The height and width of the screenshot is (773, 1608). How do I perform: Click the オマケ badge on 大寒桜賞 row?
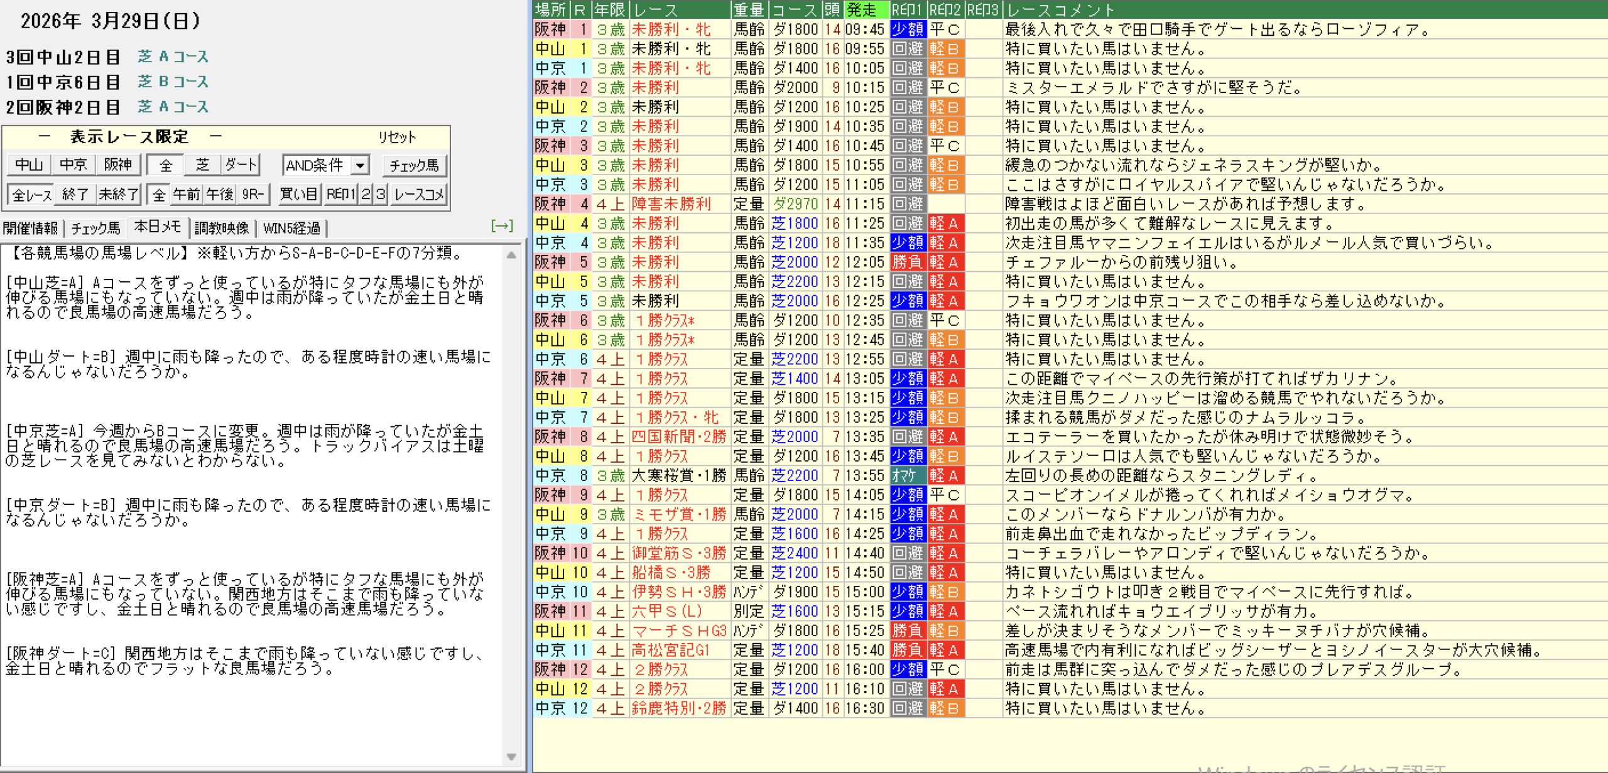pos(908,475)
